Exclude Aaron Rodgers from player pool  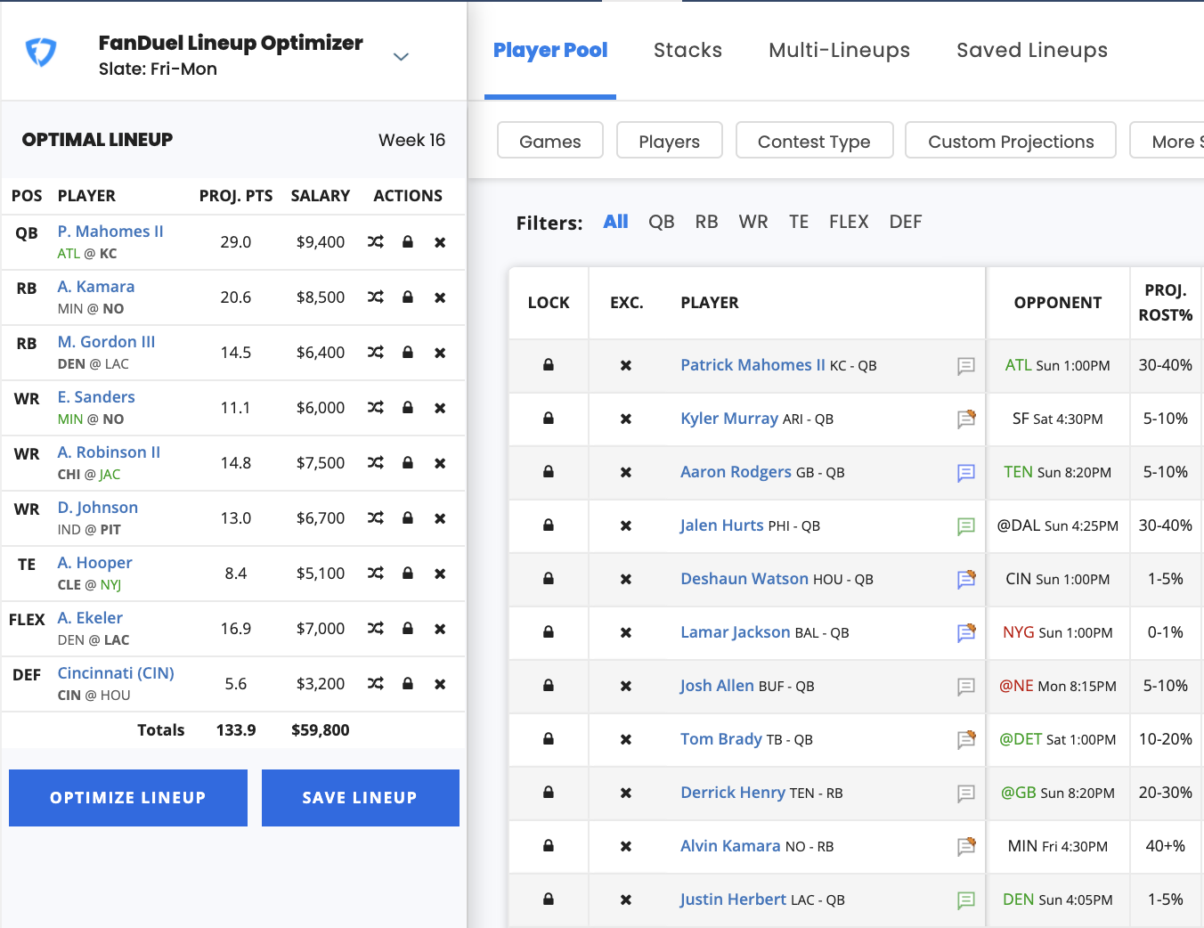tap(626, 472)
